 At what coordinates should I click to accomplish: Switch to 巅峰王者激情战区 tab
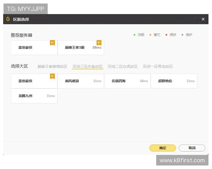[52, 67]
